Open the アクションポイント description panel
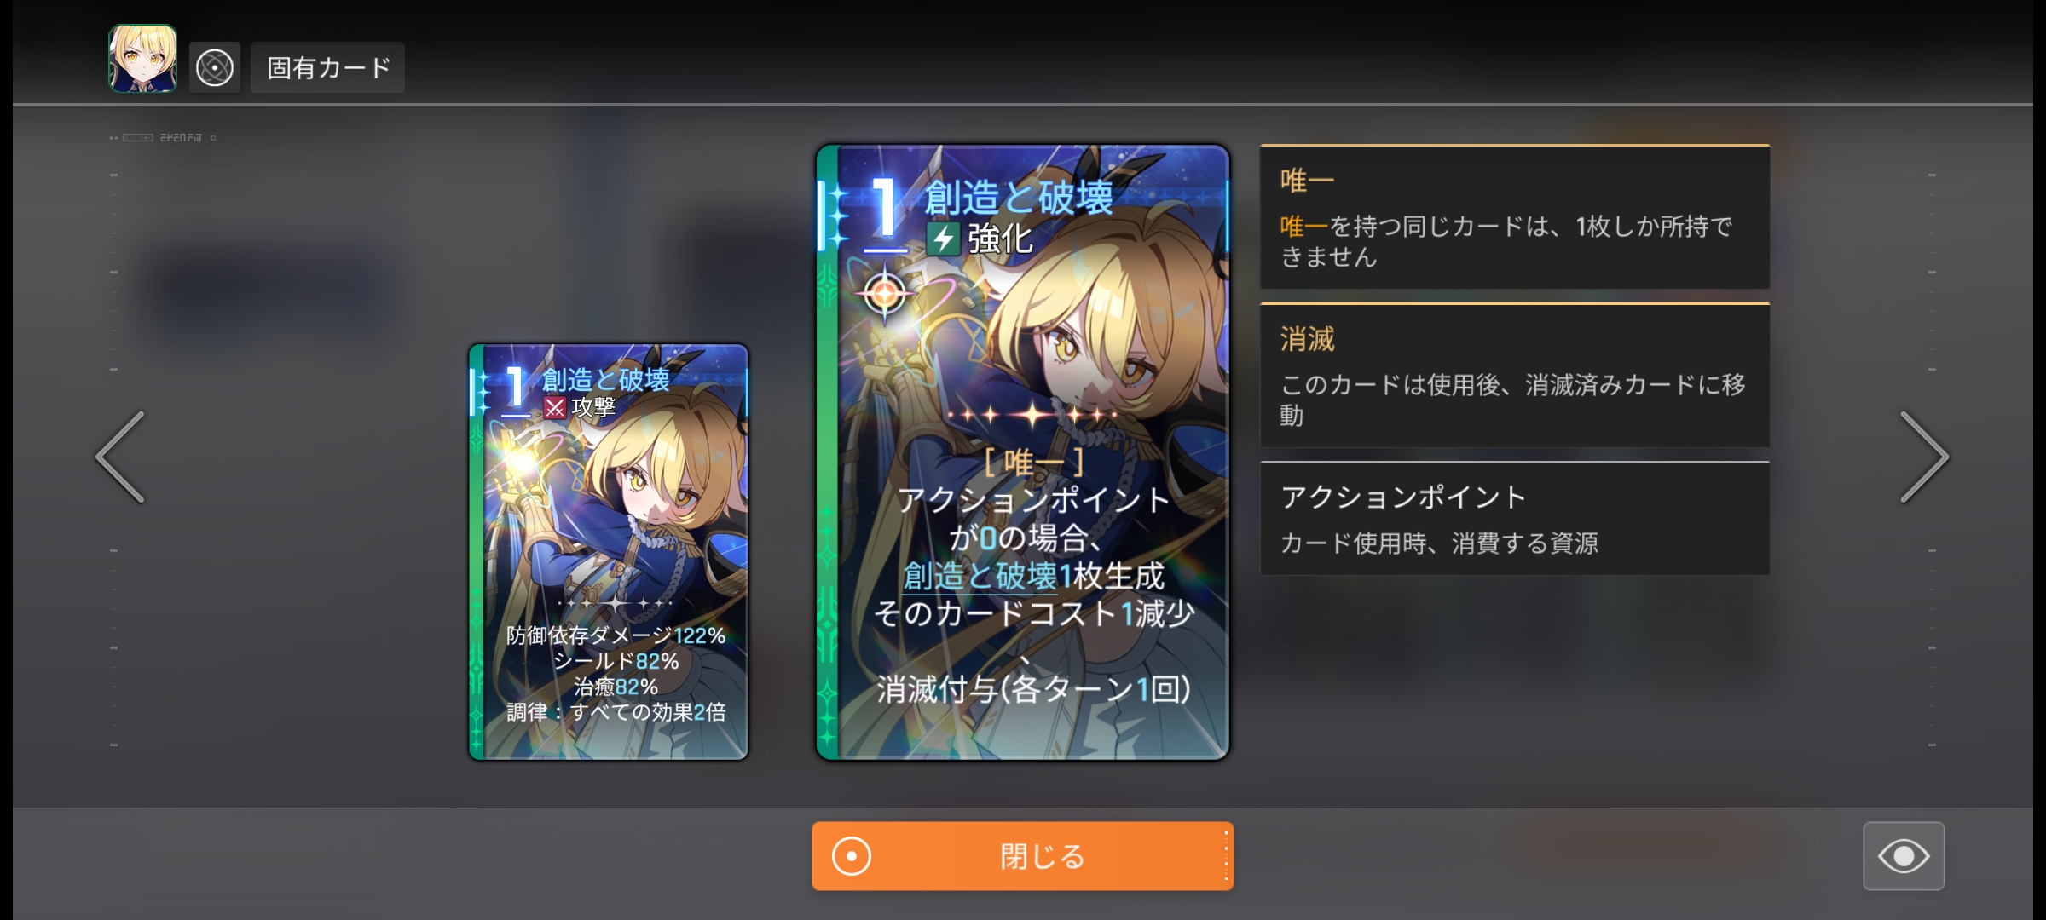 point(1515,518)
